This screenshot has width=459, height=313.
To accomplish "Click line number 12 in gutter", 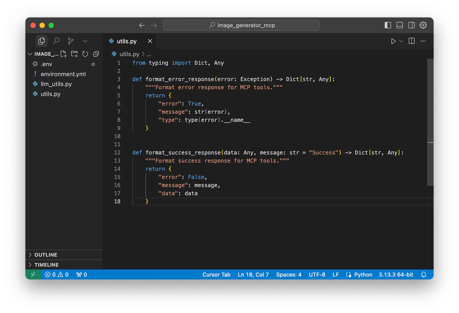I will pos(117,153).
